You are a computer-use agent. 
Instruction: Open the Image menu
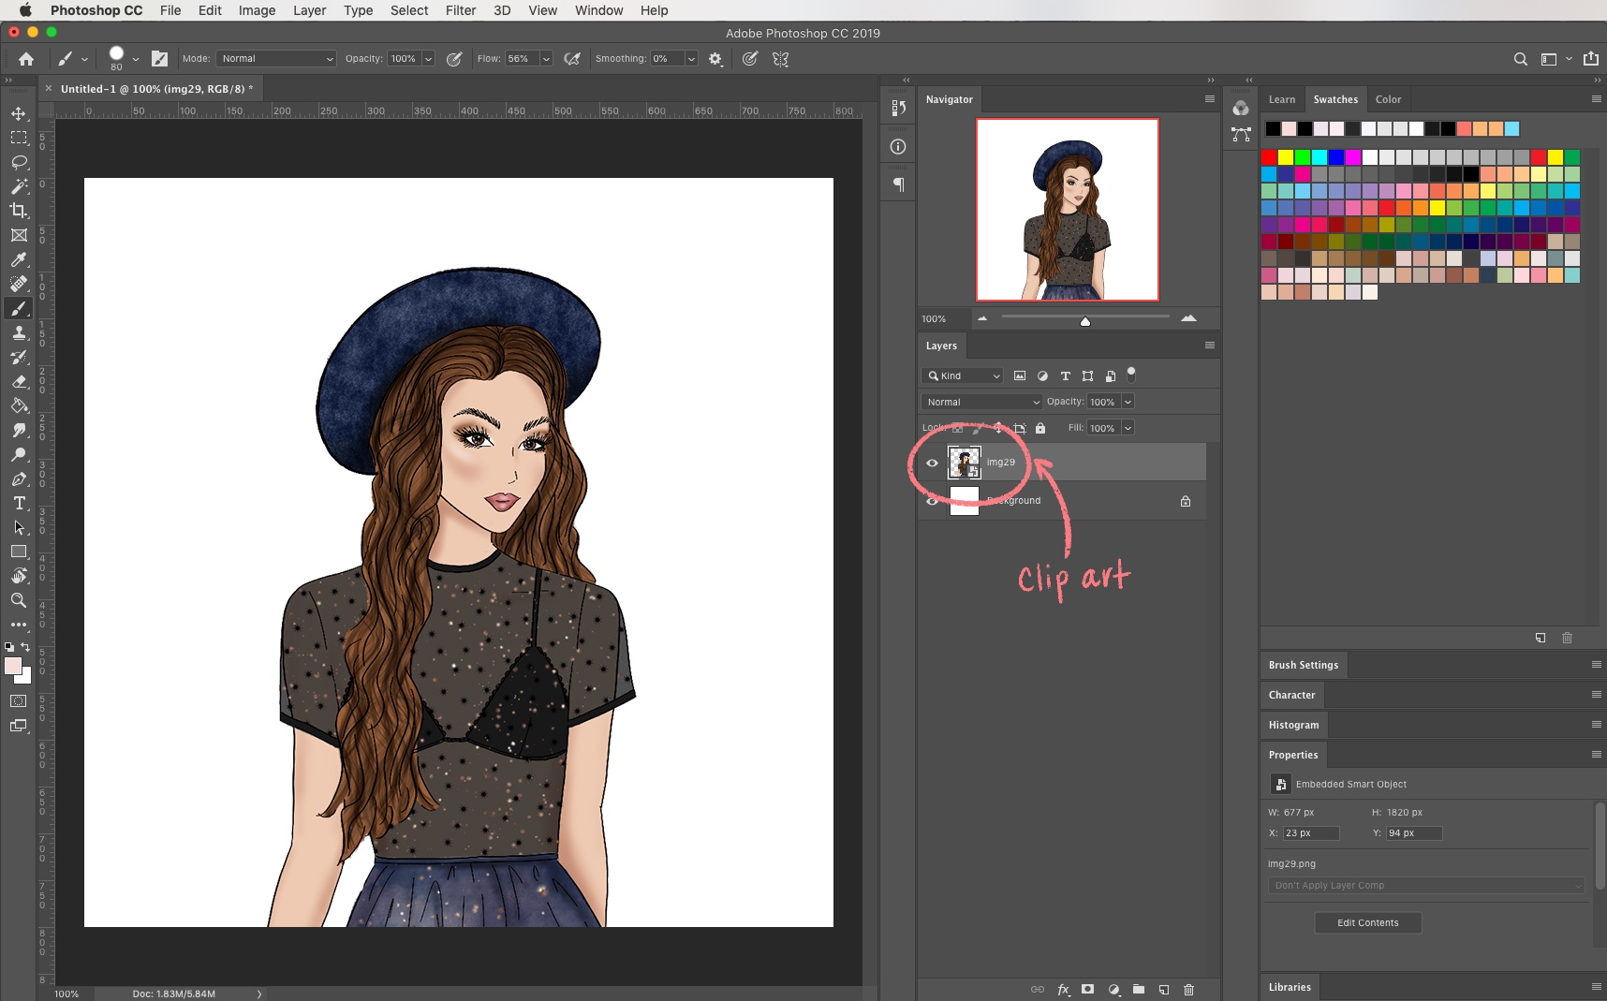point(257,10)
